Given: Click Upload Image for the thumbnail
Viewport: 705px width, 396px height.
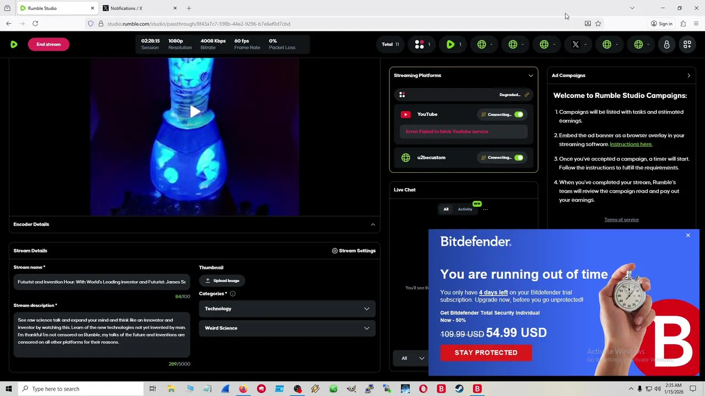Looking at the screenshot, I should pyautogui.click(x=222, y=280).
